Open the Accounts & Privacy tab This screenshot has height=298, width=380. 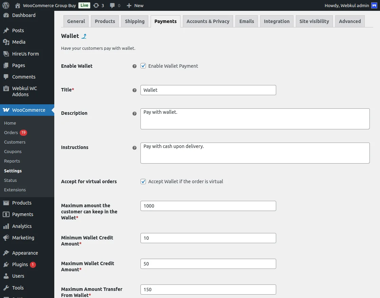[208, 21]
